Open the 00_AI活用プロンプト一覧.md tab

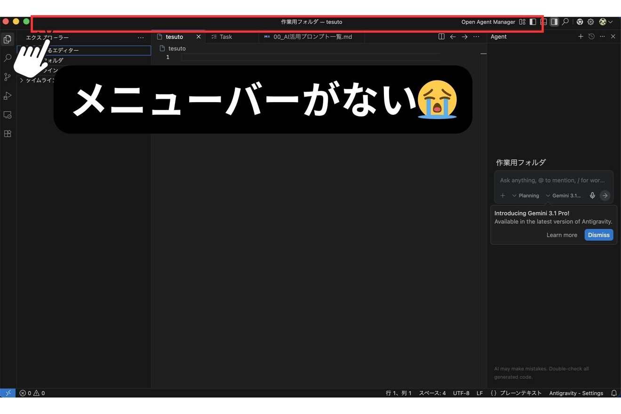312,37
